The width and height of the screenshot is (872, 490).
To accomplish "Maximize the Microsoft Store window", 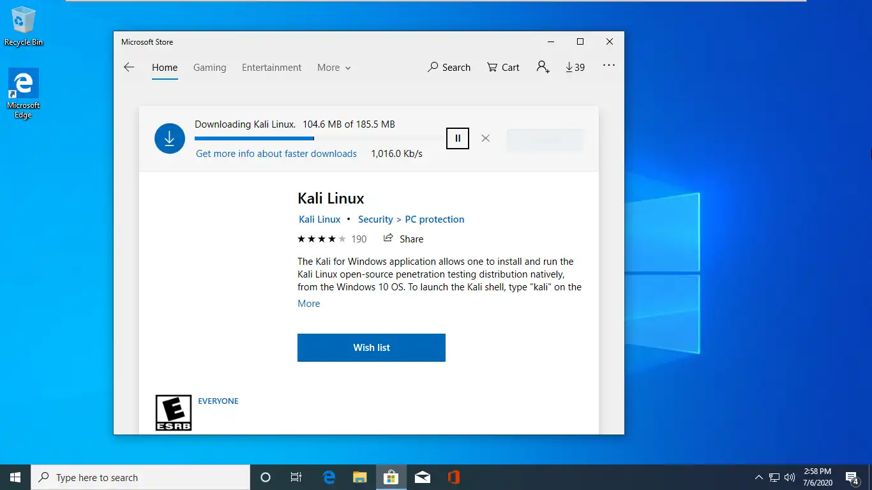I will pos(580,41).
